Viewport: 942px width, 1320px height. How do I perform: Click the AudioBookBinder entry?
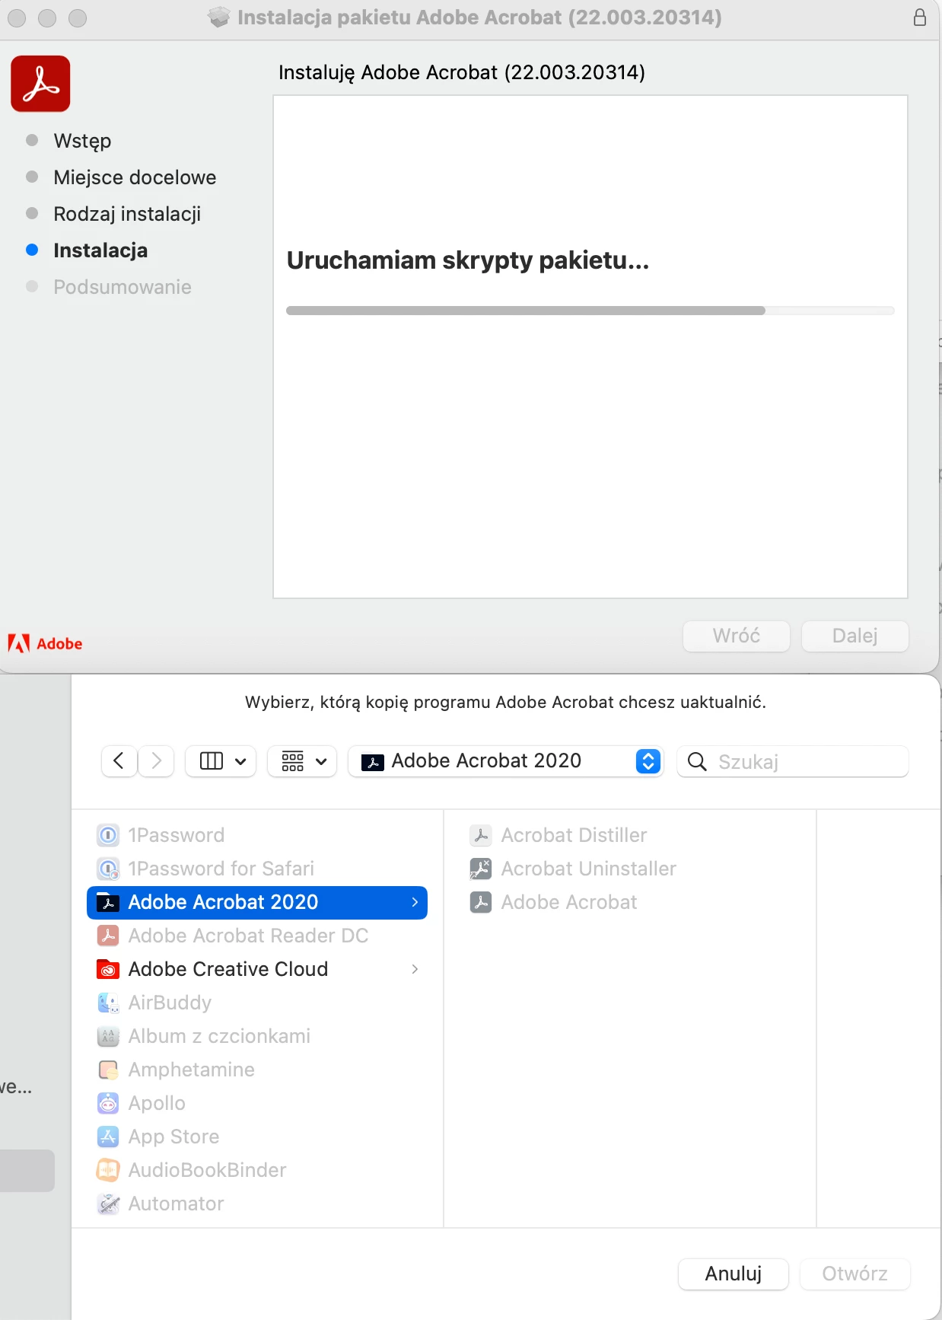207,1170
